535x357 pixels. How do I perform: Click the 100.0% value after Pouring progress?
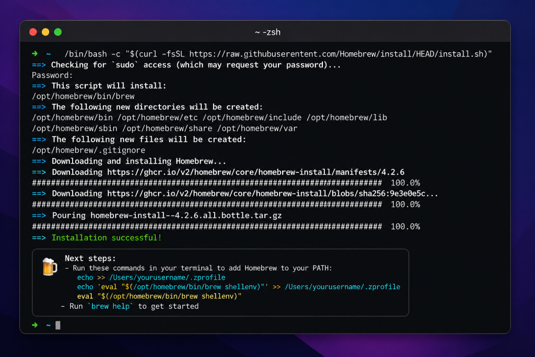pyautogui.click(x=405, y=227)
